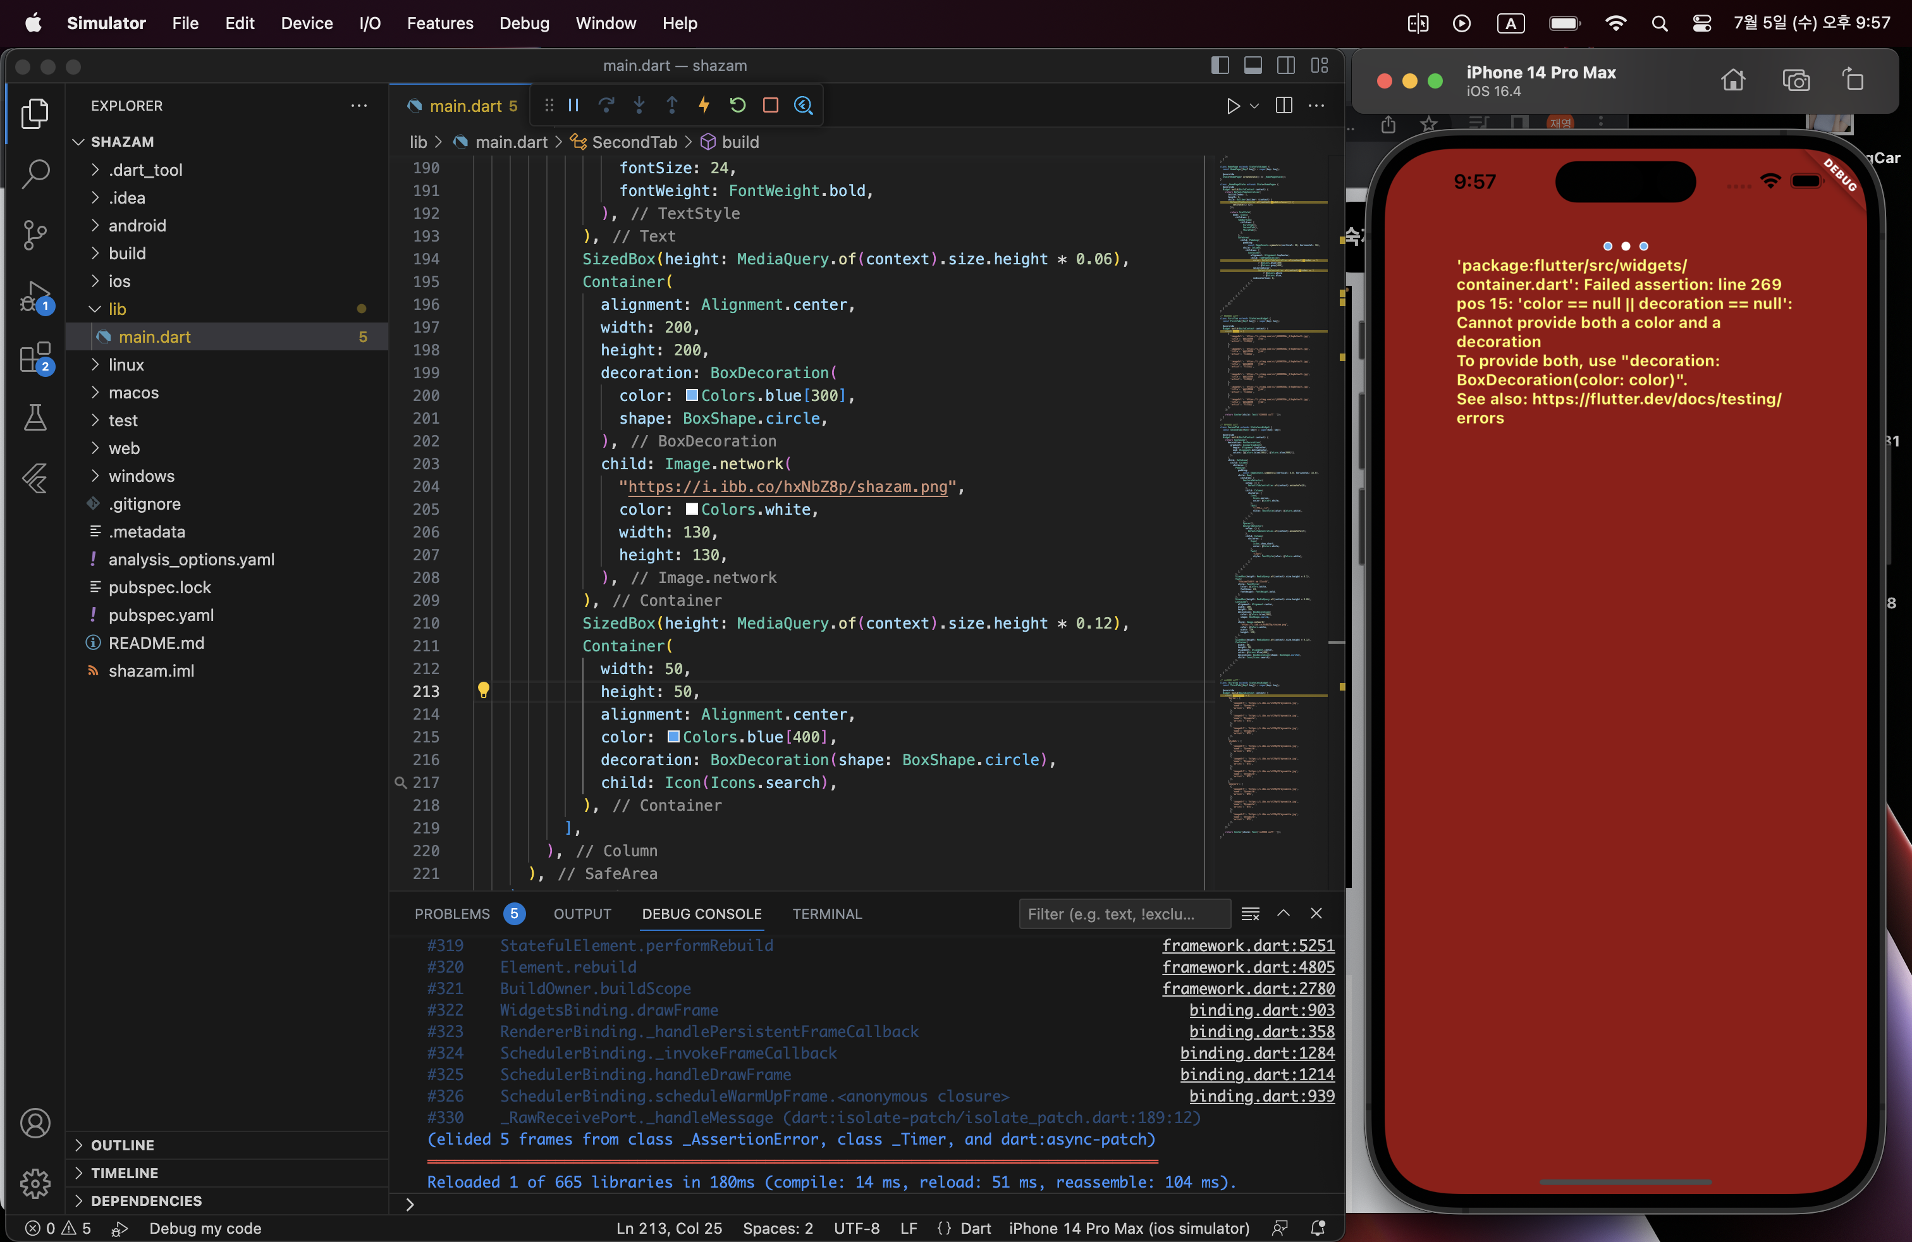
Task: Switch to the TERMINAL panel tab
Action: pyautogui.click(x=826, y=913)
